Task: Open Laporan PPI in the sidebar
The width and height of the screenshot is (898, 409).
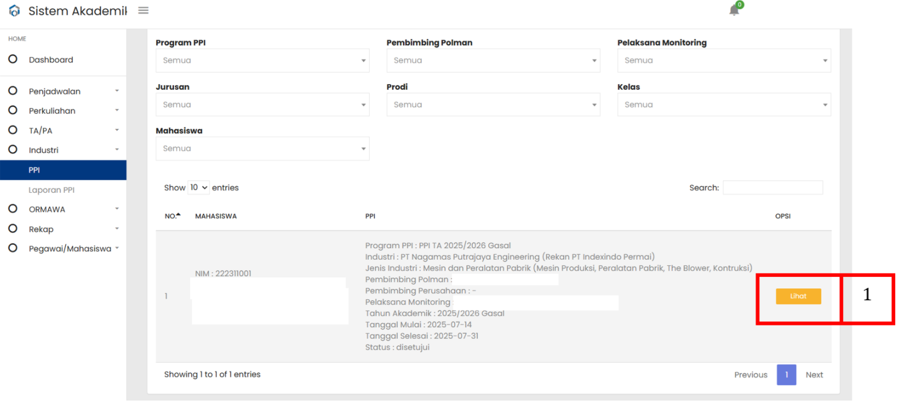Action: (x=52, y=190)
